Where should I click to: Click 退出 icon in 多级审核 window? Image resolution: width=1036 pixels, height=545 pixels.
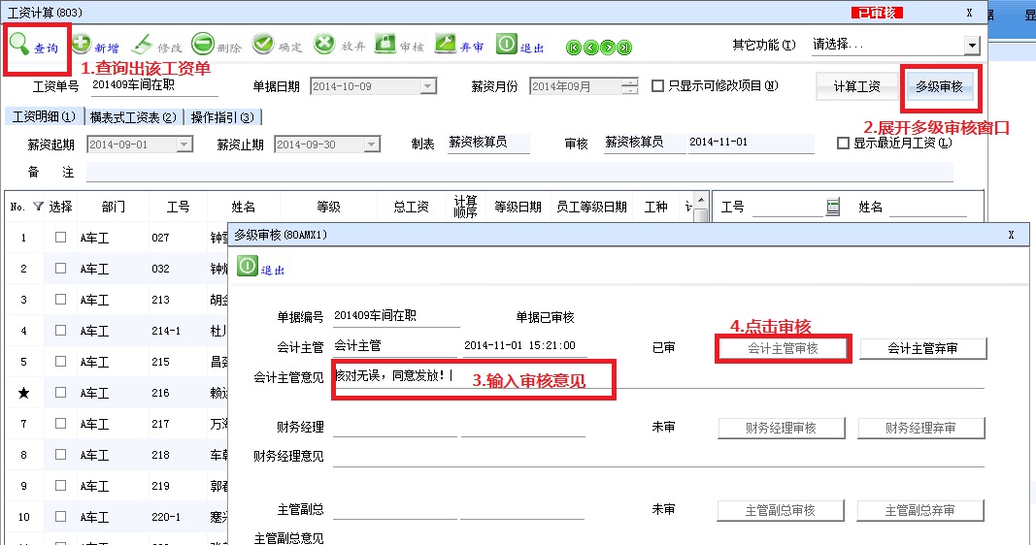pos(248,266)
